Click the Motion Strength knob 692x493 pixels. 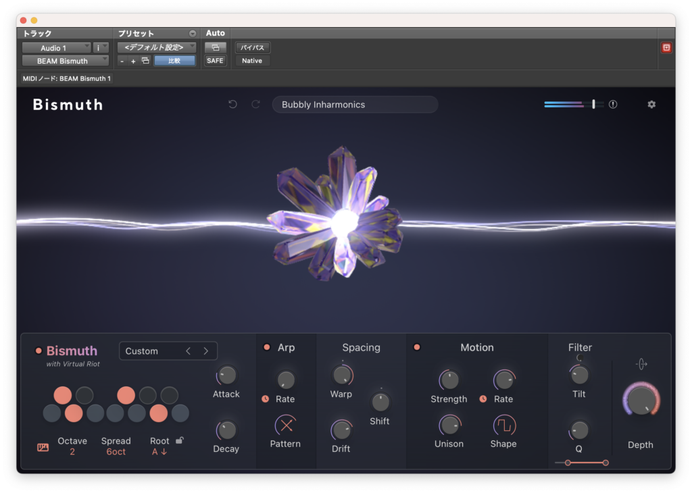pos(449,380)
